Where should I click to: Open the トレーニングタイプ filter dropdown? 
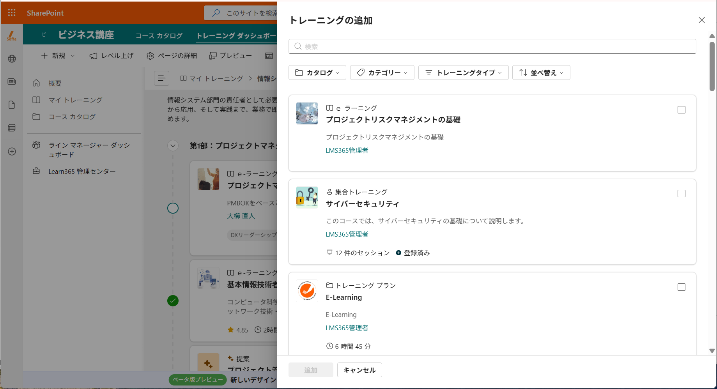pos(463,72)
